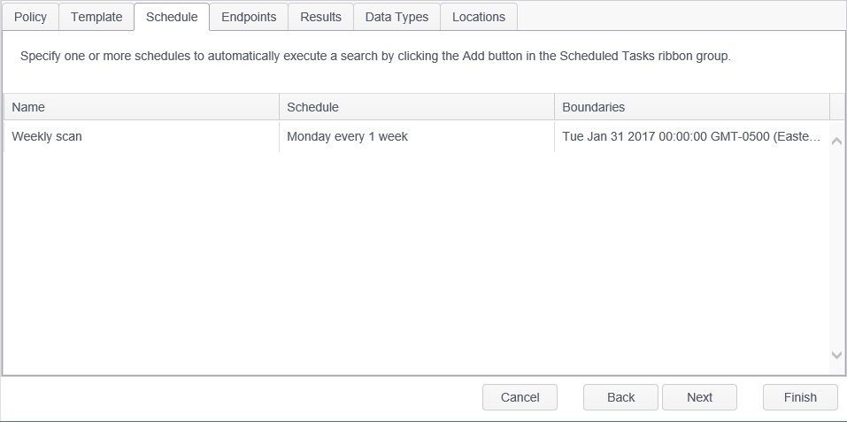The width and height of the screenshot is (847, 422).
Task: Click the Schedule column header
Action: (x=417, y=107)
